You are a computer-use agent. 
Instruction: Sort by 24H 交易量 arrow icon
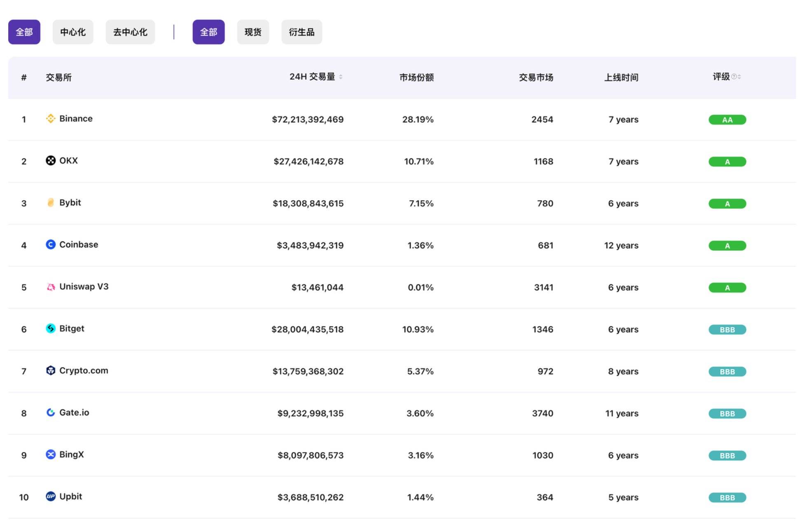click(x=341, y=77)
